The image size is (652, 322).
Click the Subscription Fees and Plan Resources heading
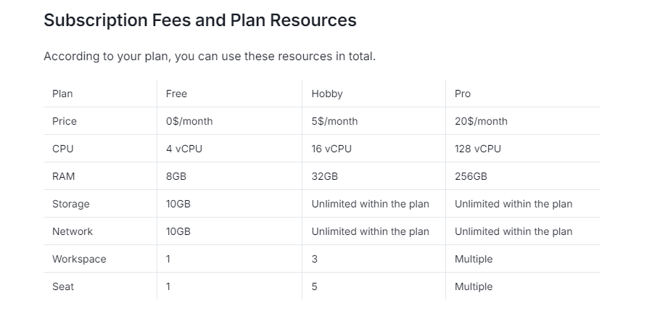coord(200,20)
